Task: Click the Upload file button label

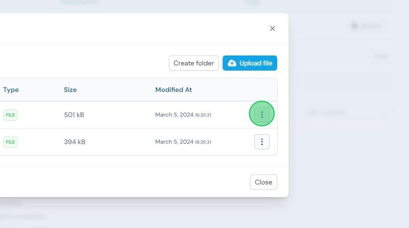Action: (x=256, y=63)
